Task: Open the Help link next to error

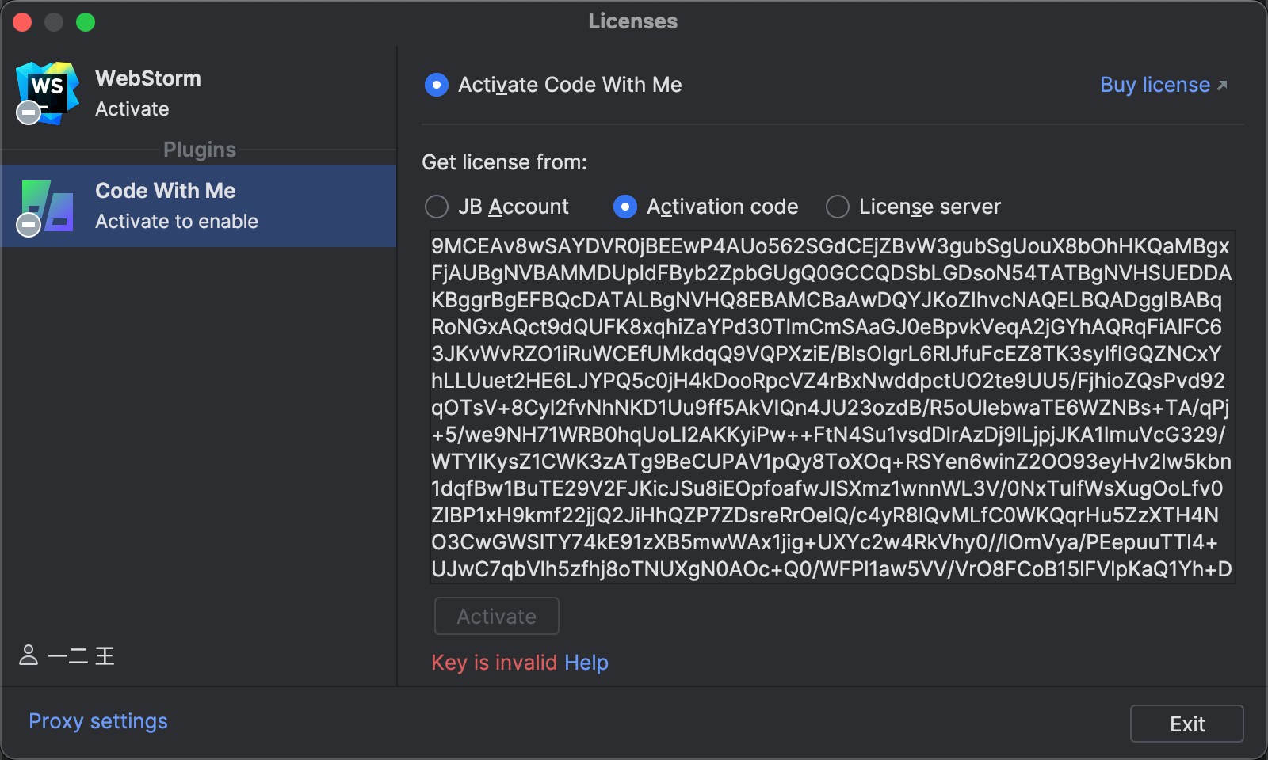Action: pos(586,663)
